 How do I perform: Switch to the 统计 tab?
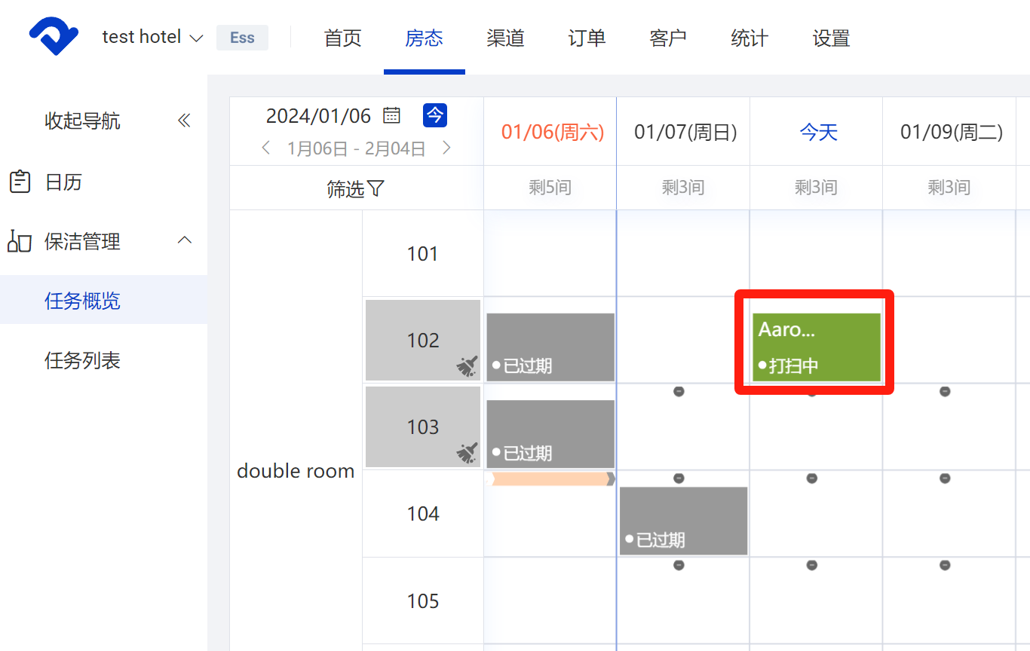pos(750,38)
